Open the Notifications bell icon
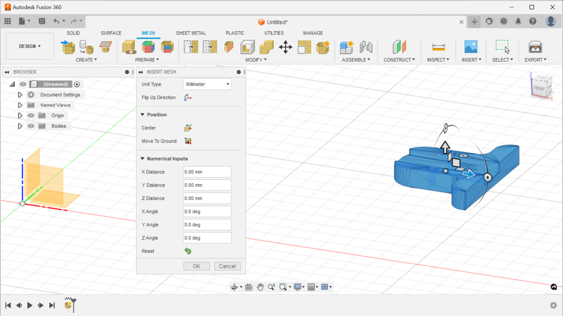 (x=518, y=22)
